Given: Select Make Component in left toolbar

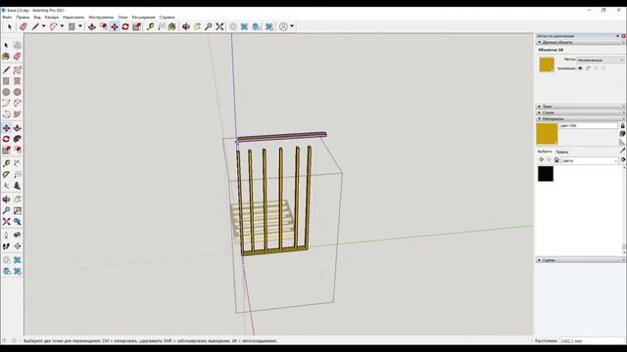Looking at the screenshot, I should click(18, 45).
